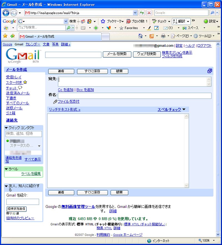Click the MSN butterfly icon

[109, 28]
